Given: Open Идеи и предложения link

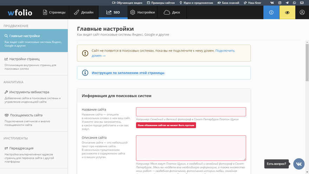Looking at the screenshot, I should point(196,3).
